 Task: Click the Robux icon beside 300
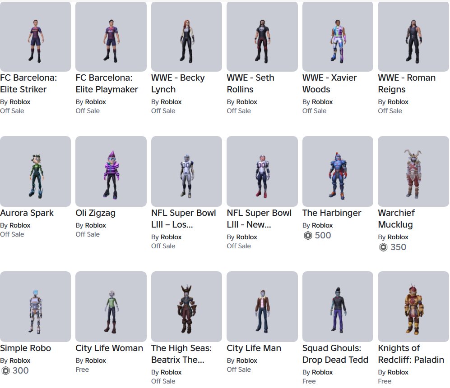click(5, 371)
